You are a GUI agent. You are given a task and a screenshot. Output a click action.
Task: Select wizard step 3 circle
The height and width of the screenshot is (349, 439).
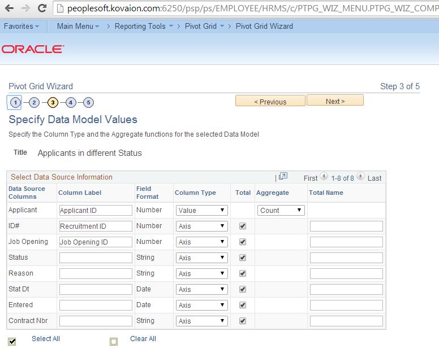pyautogui.click(x=53, y=103)
